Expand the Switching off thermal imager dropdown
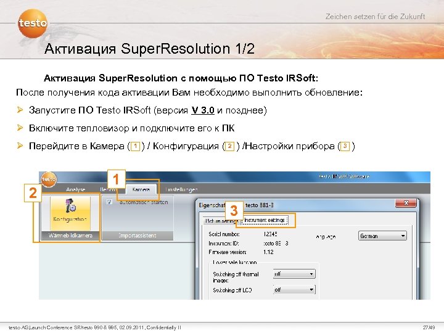 (294, 274)
